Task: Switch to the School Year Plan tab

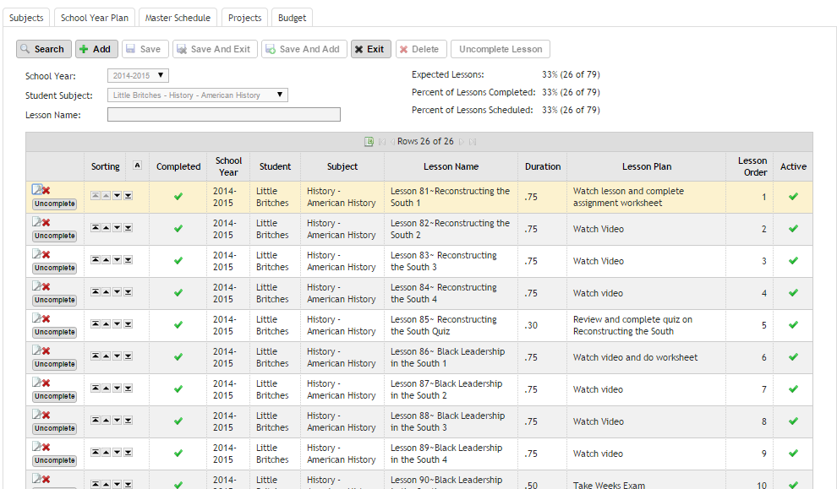Action: [x=95, y=18]
